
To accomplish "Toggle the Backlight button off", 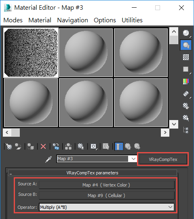I will [186, 45].
